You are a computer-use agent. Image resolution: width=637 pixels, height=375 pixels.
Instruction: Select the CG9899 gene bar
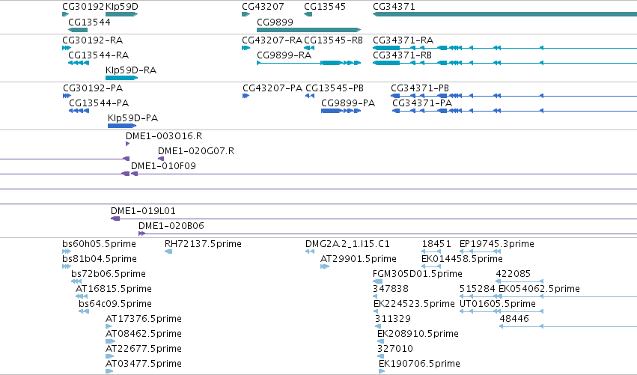click(x=308, y=30)
